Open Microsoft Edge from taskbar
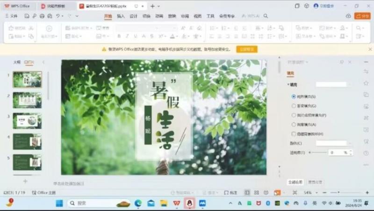Image resolution: width=374 pixels, height=211 pixels. (138, 203)
